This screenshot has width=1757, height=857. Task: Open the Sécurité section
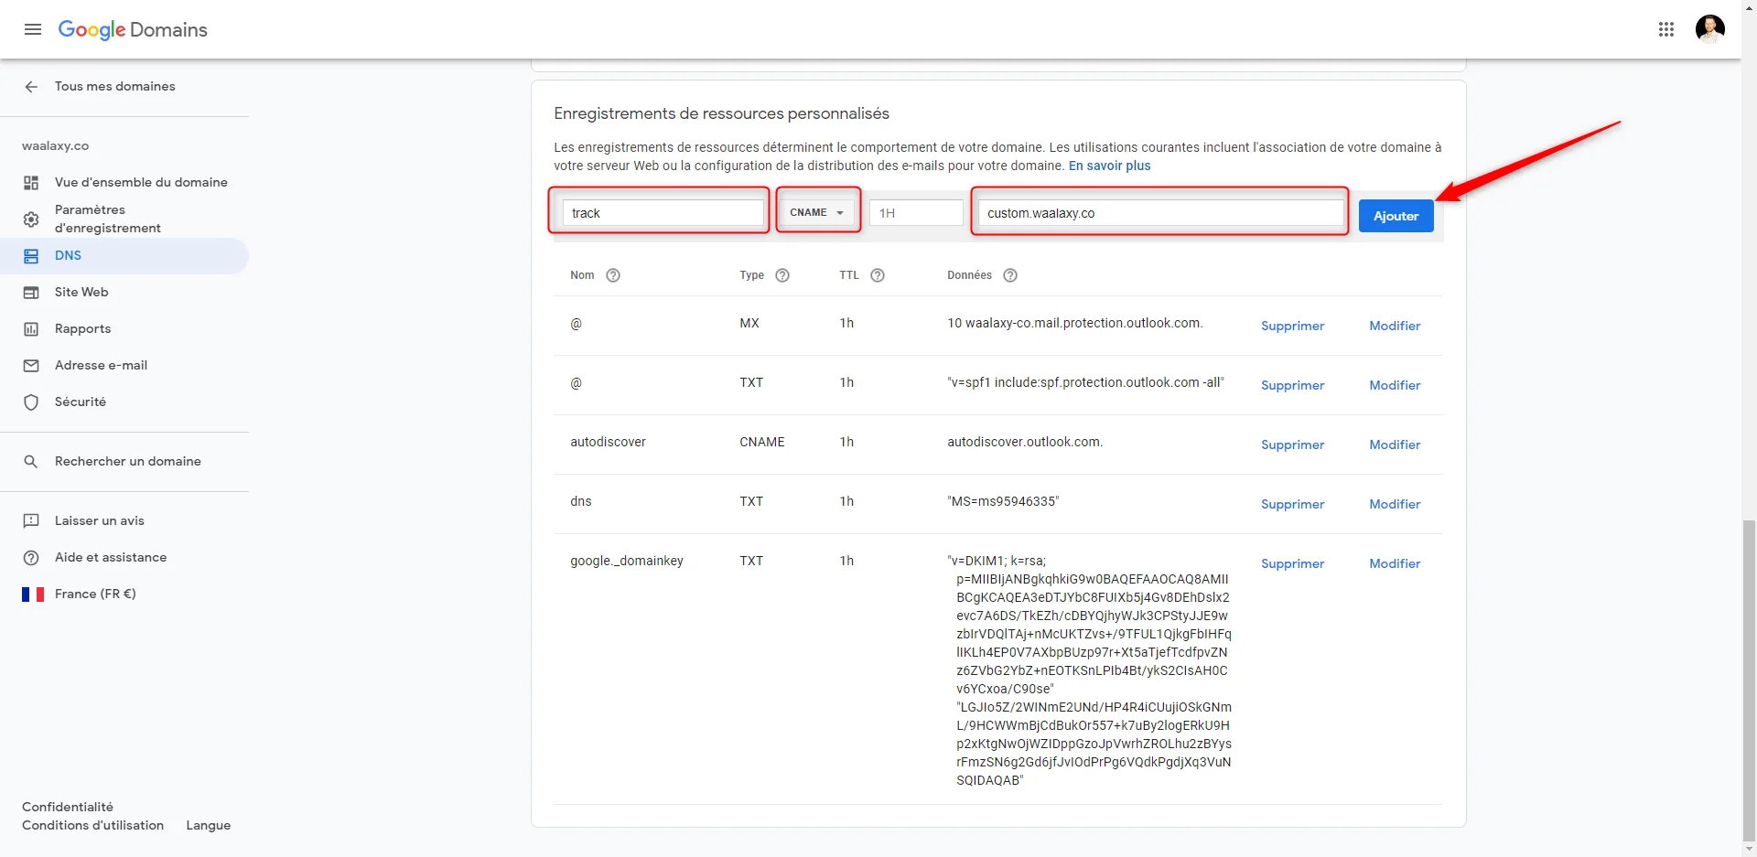[x=81, y=402]
